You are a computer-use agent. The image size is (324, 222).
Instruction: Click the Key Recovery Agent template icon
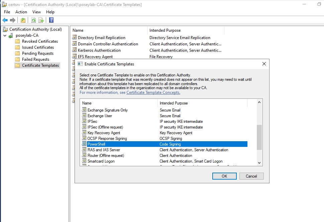coord(84,133)
